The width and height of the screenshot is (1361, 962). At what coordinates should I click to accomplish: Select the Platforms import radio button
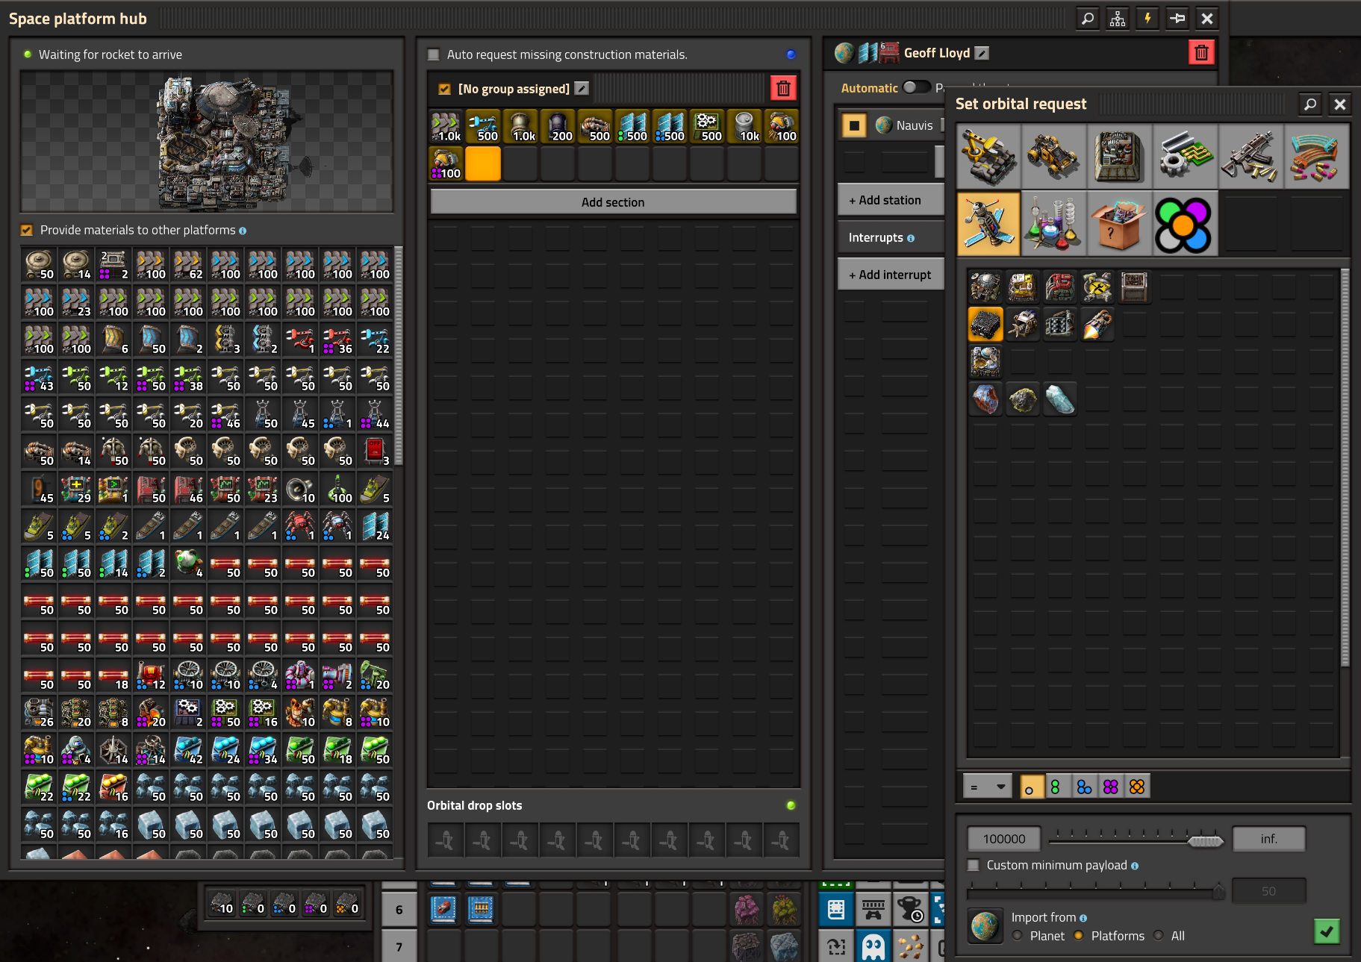(x=1078, y=935)
